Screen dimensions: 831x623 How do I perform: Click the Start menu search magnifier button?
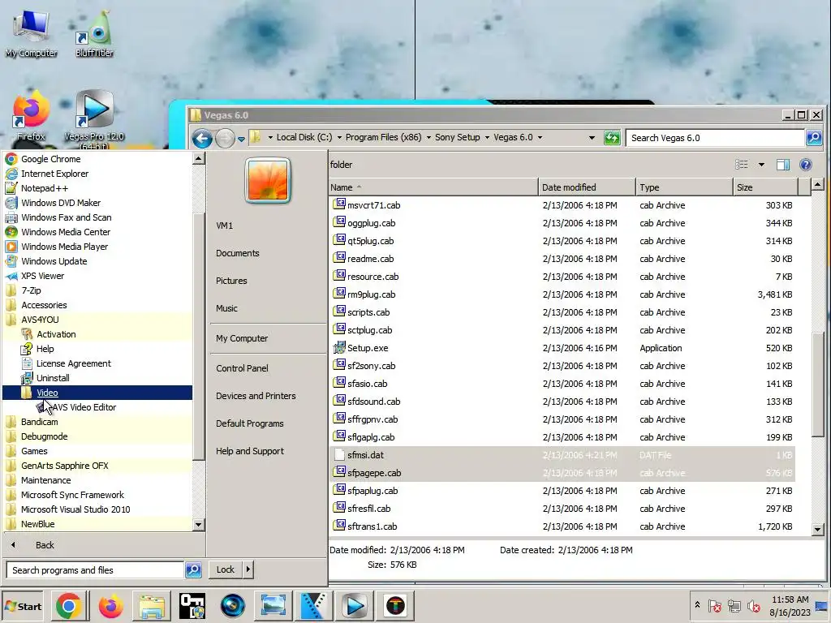(x=193, y=570)
